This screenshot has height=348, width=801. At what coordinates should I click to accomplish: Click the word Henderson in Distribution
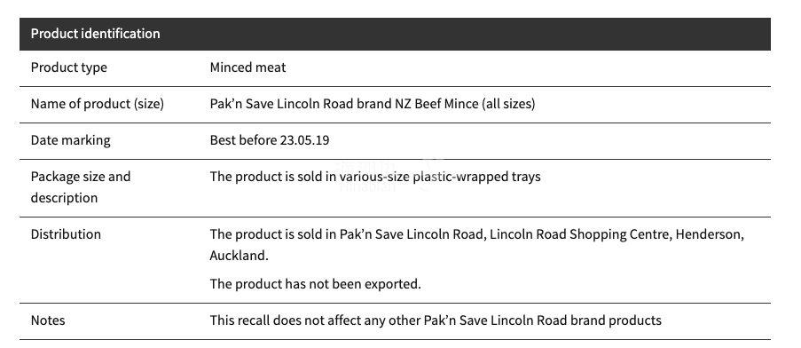click(708, 234)
